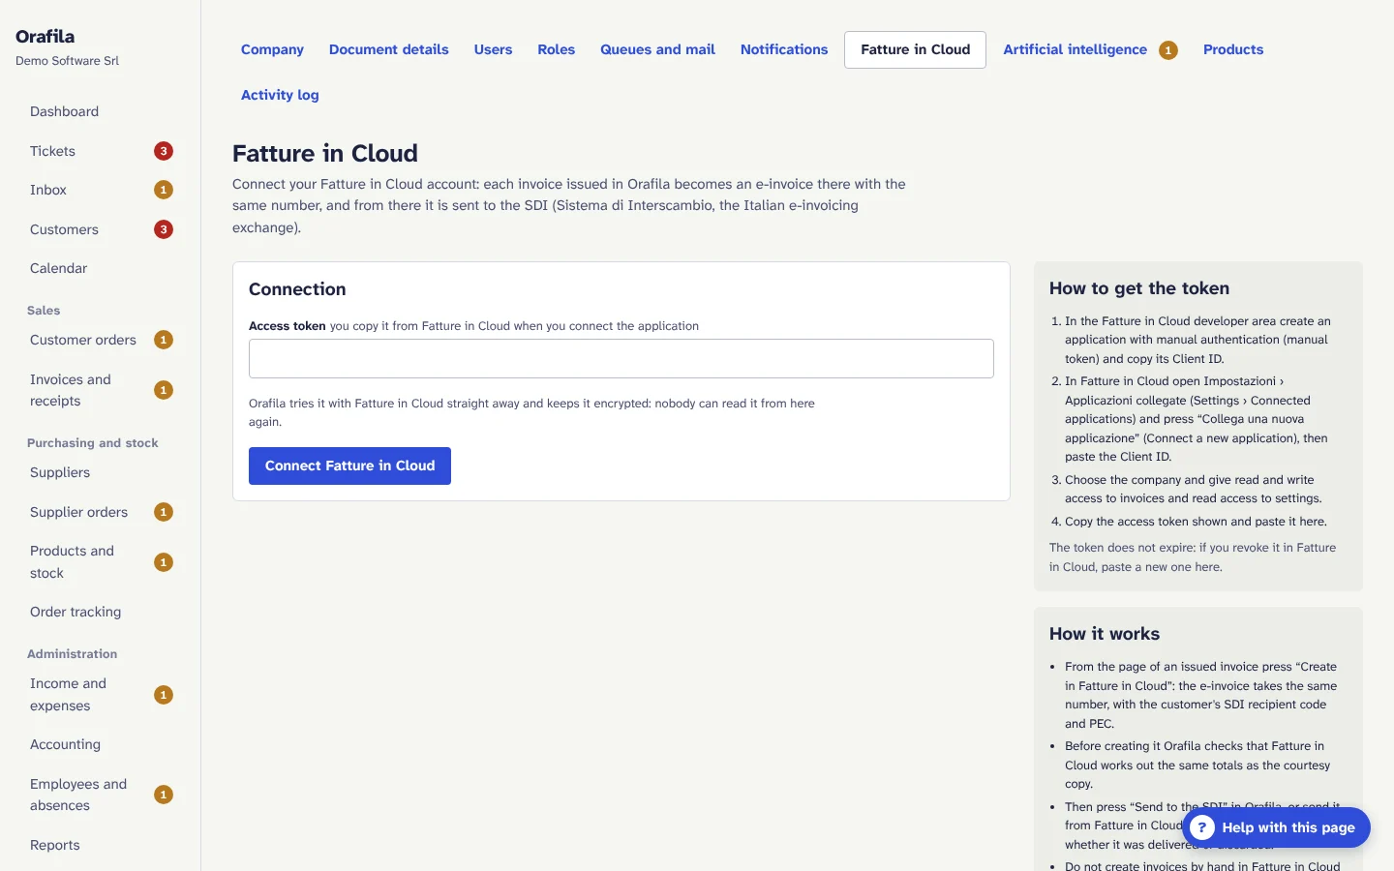Click the 'How to get the token' heading
The image size is (1394, 871).
1139,288
